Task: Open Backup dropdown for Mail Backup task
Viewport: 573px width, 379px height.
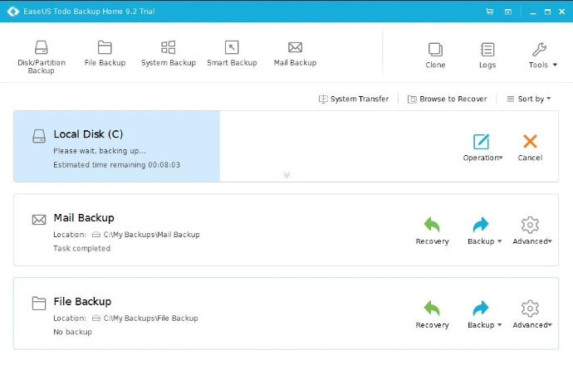Action: (x=485, y=231)
